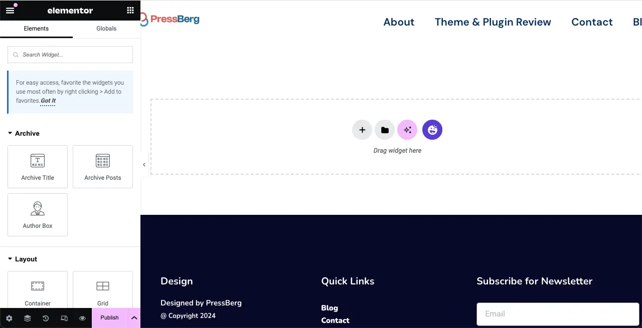Open the Elements tab

(x=35, y=29)
